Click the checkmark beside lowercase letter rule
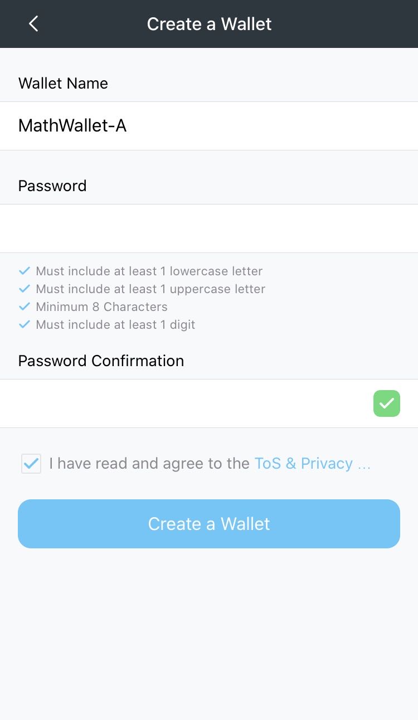Viewport: 418px width, 720px height. point(24,271)
